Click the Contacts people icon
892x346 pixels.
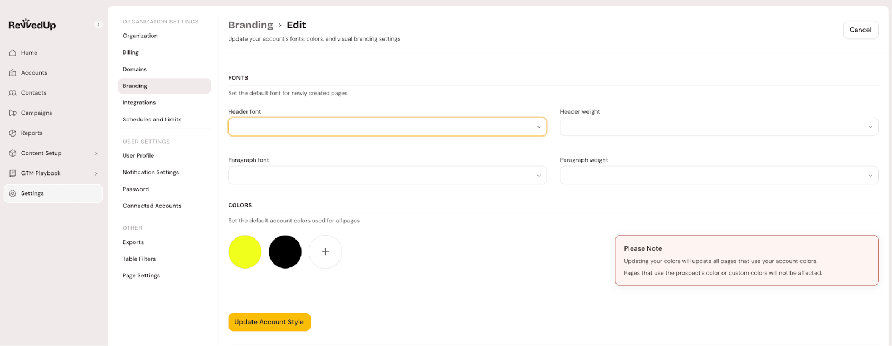[x=13, y=93]
